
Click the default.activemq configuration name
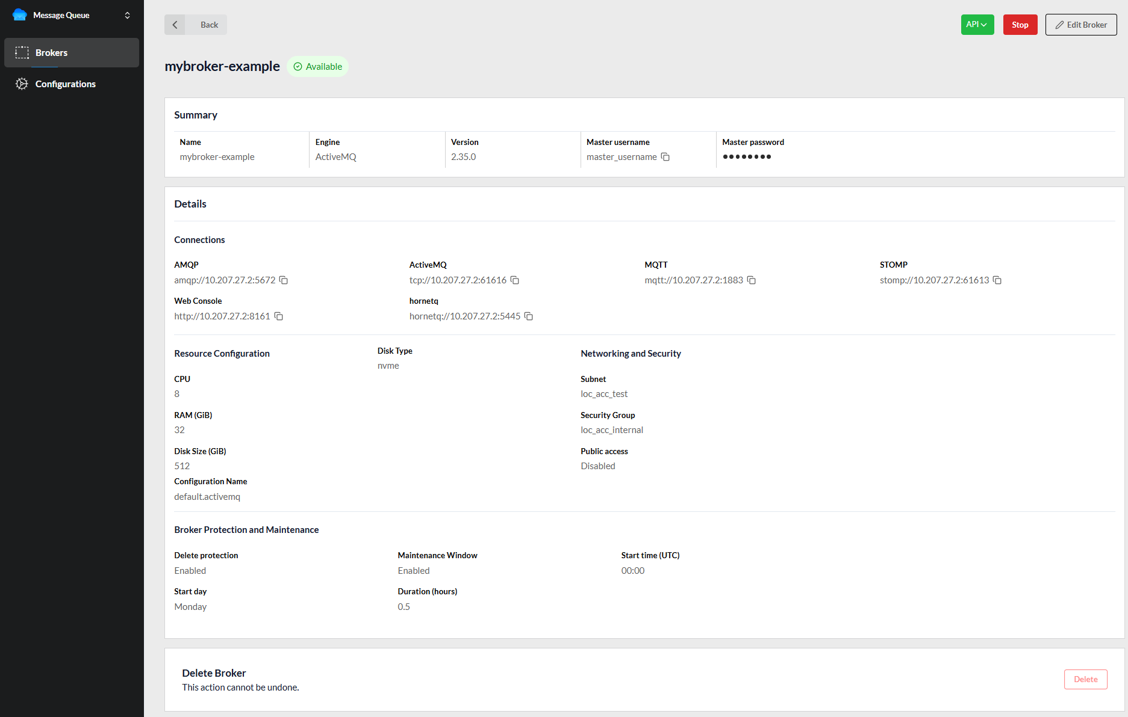[207, 497]
